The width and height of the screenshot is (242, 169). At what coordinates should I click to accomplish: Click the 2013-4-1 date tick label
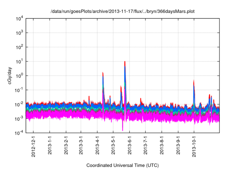pos(97,147)
